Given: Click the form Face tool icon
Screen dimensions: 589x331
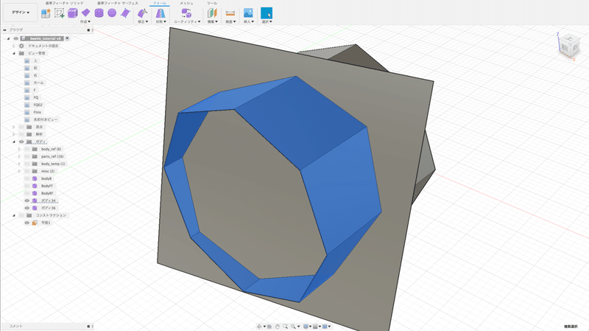Looking at the screenshot, I should pos(125,13).
